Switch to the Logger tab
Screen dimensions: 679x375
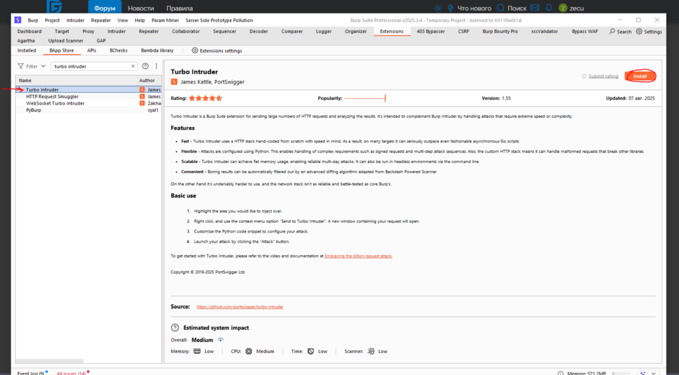tap(324, 31)
